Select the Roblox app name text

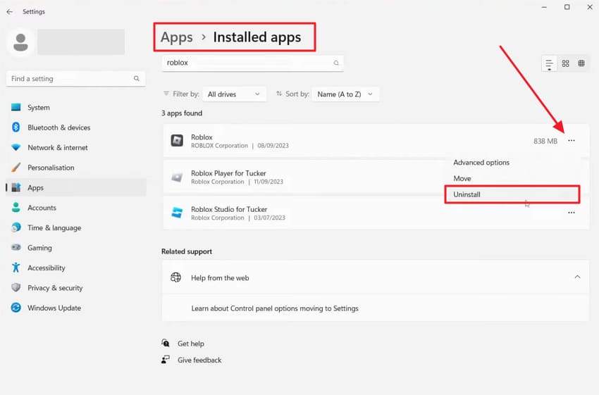coord(202,137)
